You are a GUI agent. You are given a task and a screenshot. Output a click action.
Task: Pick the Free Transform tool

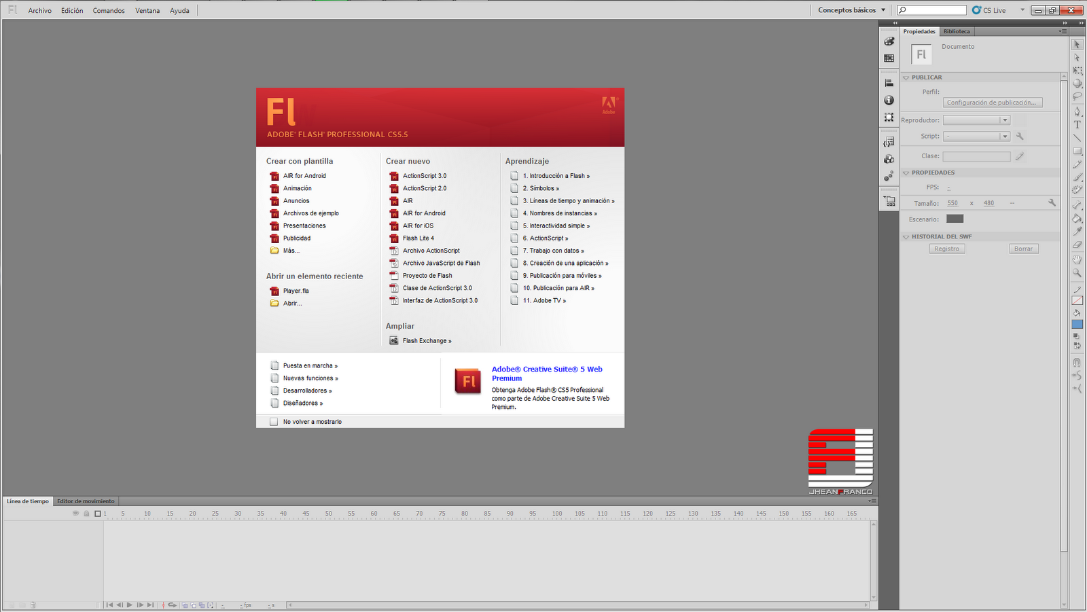click(1077, 71)
